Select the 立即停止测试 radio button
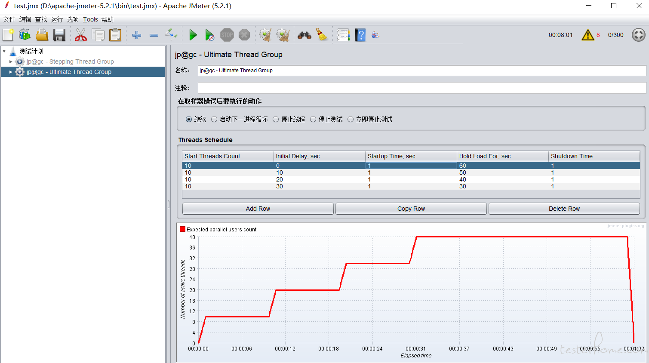The image size is (649, 363). 351,119
